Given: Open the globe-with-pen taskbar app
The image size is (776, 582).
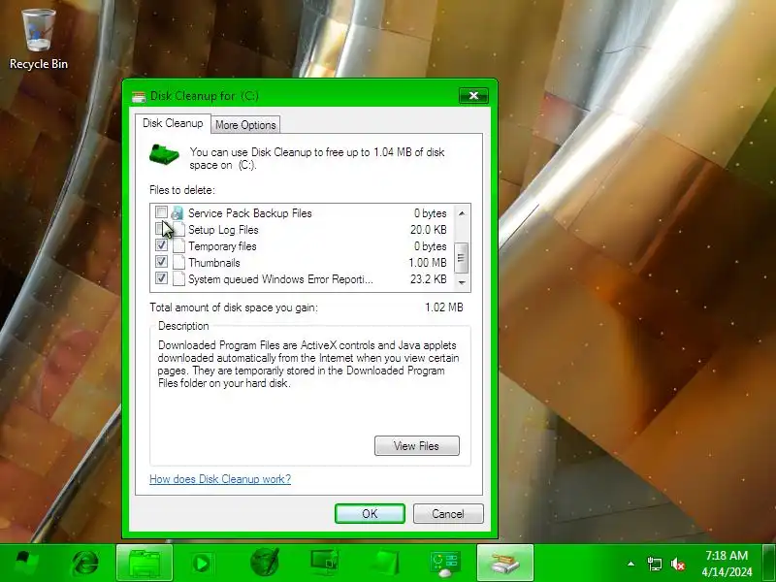Looking at the screenshot, I should [x=264, y=563].
